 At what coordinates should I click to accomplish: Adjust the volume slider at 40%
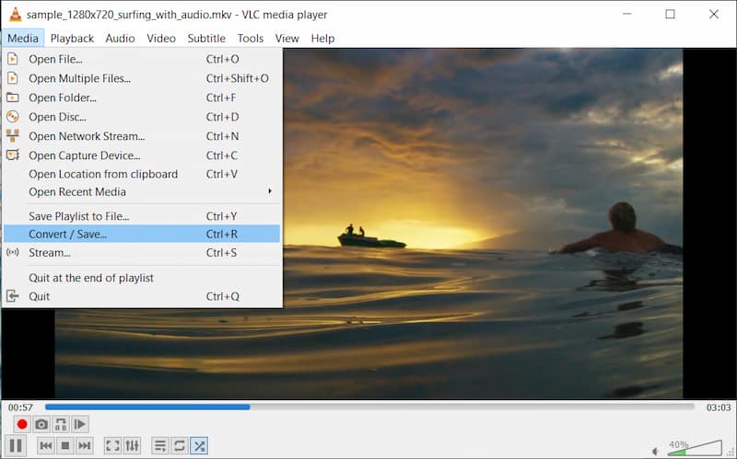tap(695, 448)
